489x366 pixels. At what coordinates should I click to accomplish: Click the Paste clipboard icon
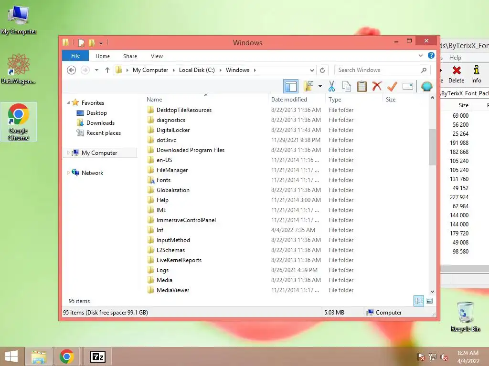click(362, 86)
